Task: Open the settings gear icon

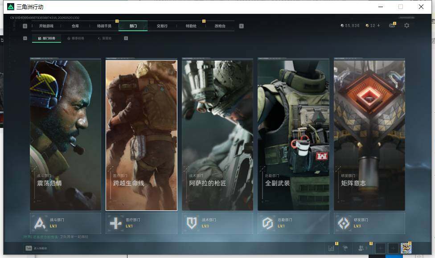Action: pos(407,25)
